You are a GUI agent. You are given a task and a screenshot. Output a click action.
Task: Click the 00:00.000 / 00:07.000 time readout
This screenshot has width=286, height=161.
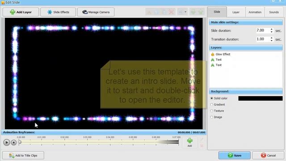[x=191, y=132]
